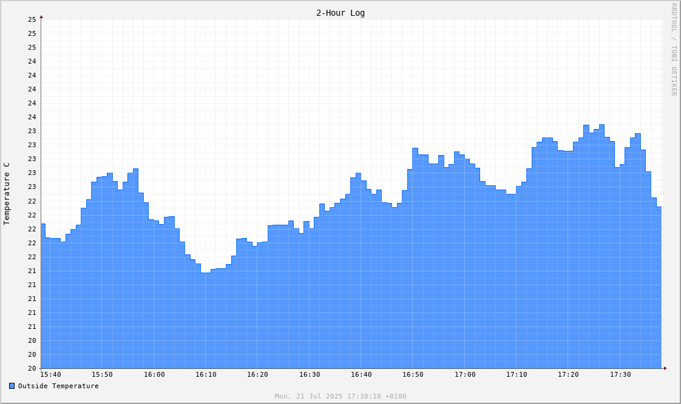
Task: Click the 15:50 time axis label
Action: pyautogui.click(x=102, y=374)
